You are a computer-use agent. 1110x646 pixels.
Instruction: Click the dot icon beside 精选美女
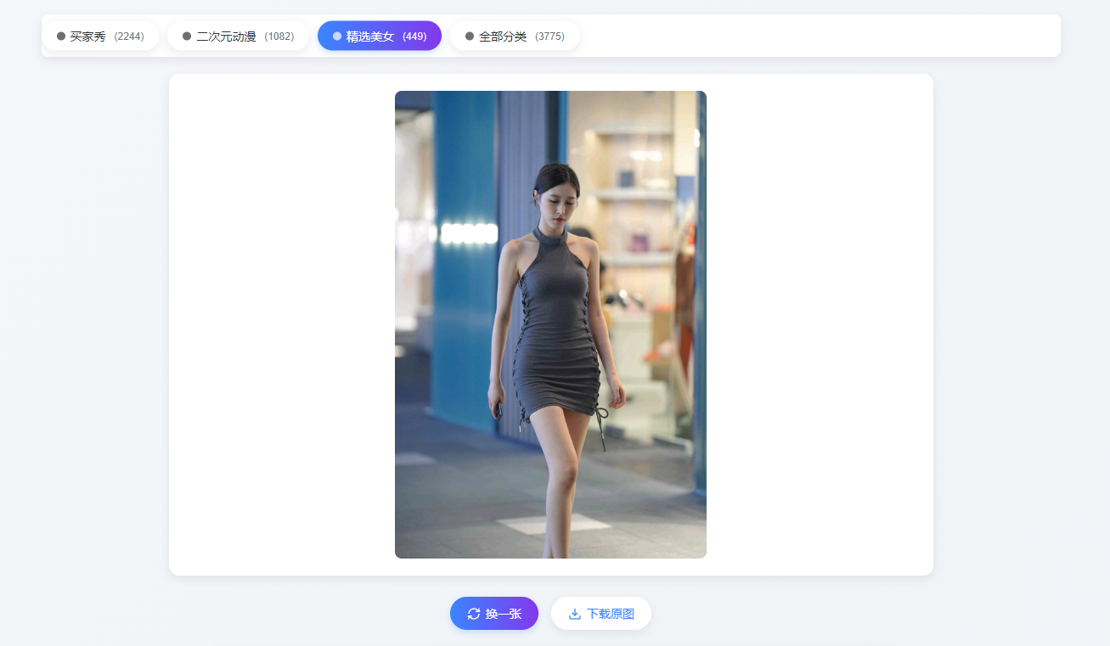(337, 37)
